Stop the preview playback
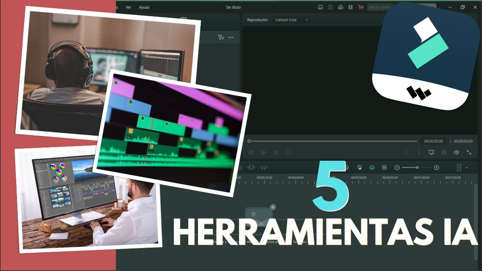The height and width of the screenshot is (271, 482). click(x=288, y=152)
